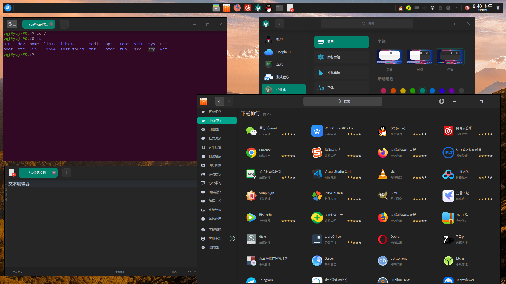Open 通用 personalization section

[341, 42]
